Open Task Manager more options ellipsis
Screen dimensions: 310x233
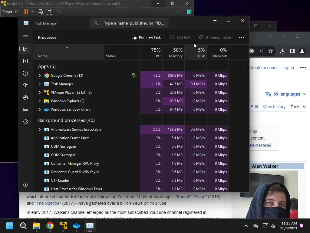click(x=241, y=37)
